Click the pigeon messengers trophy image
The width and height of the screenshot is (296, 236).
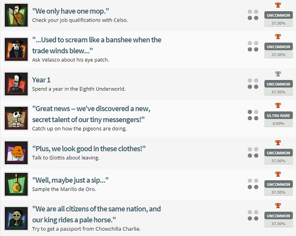tap(16, 118)
